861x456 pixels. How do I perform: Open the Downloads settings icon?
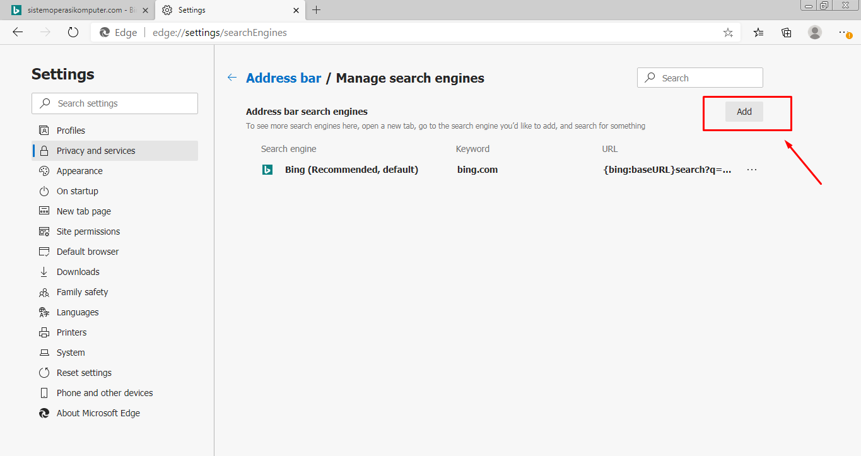pyautogui.click(x=44, y=271)
